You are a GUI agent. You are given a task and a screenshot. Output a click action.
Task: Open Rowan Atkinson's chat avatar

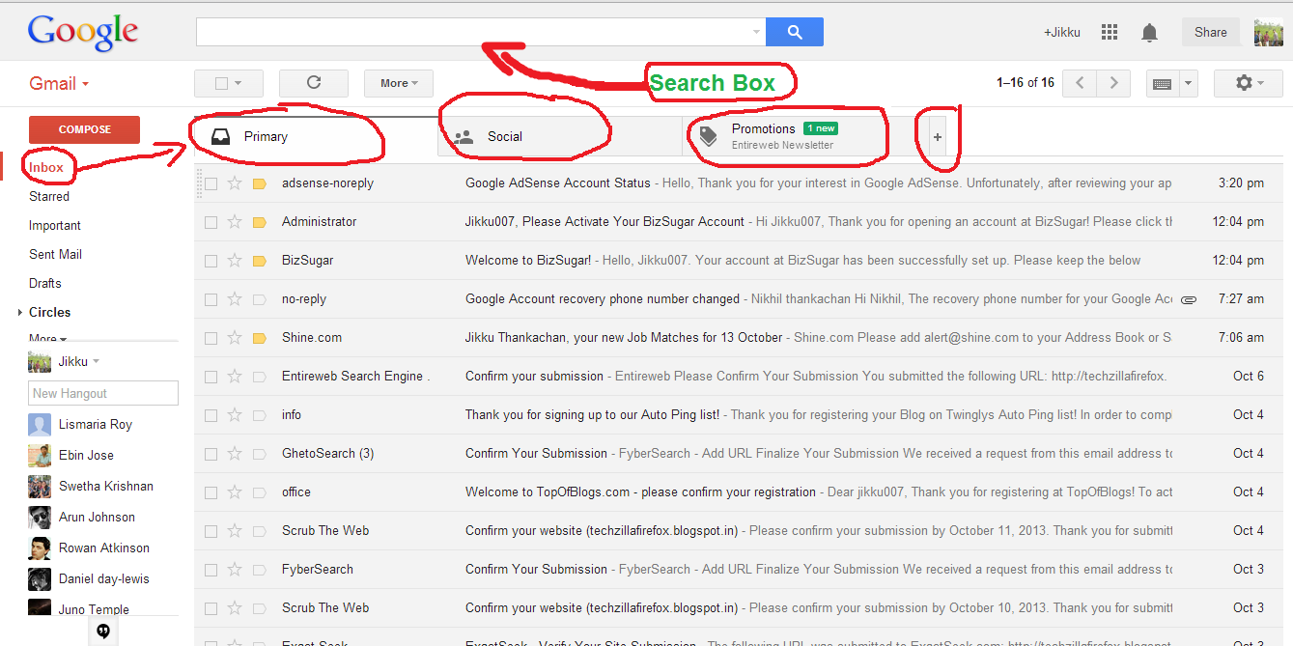(40, 548)
